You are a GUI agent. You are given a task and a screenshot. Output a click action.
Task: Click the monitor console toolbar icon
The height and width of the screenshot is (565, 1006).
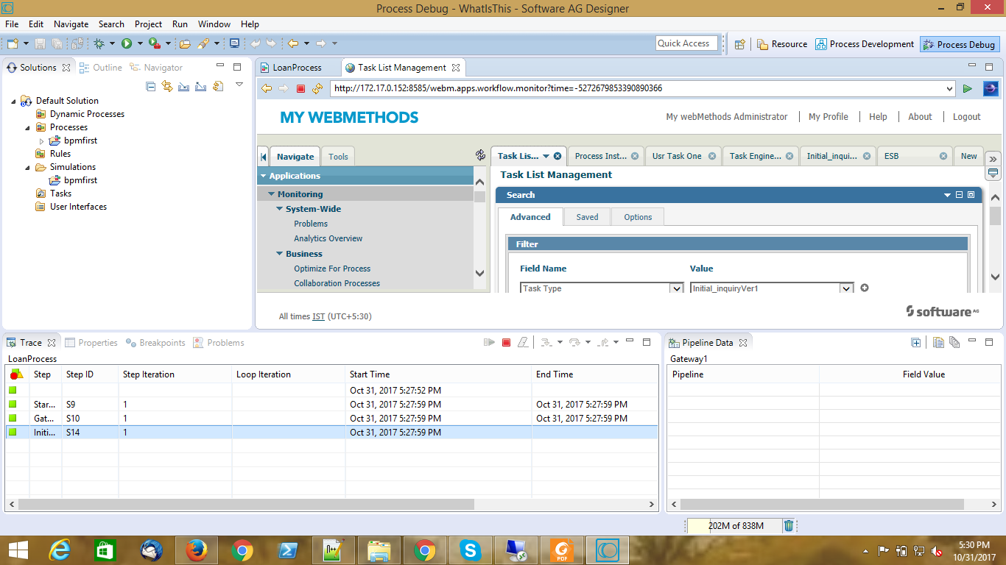[234, 43]
